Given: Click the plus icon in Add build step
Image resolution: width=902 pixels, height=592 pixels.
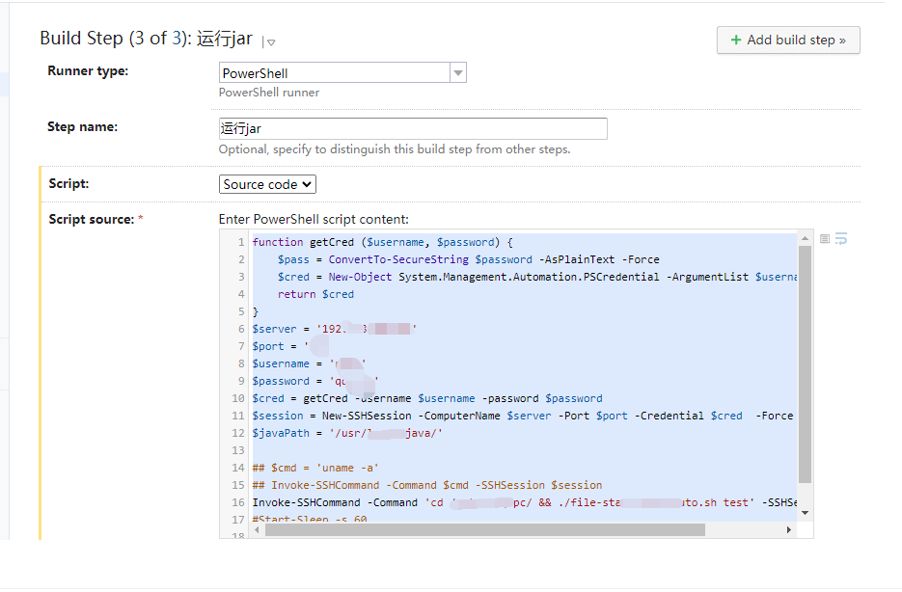Looking at the screenshot, I should coord(736,40).
